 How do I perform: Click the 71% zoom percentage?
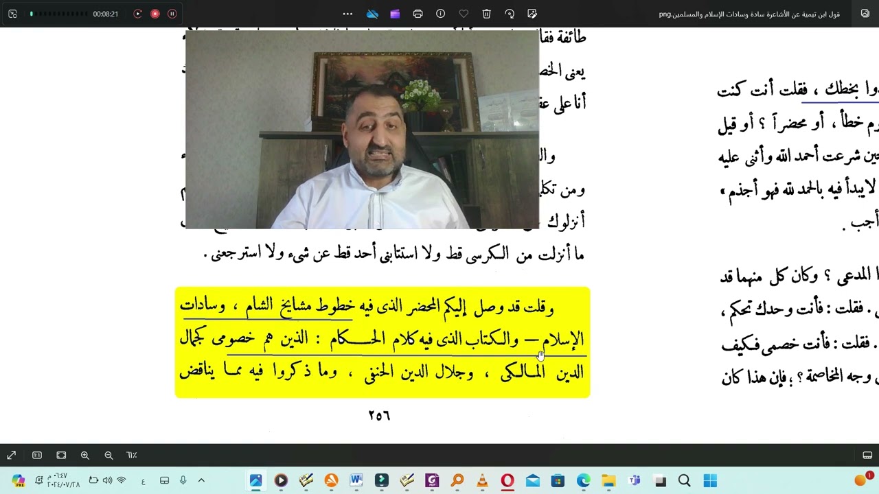[x=132, y=455]
